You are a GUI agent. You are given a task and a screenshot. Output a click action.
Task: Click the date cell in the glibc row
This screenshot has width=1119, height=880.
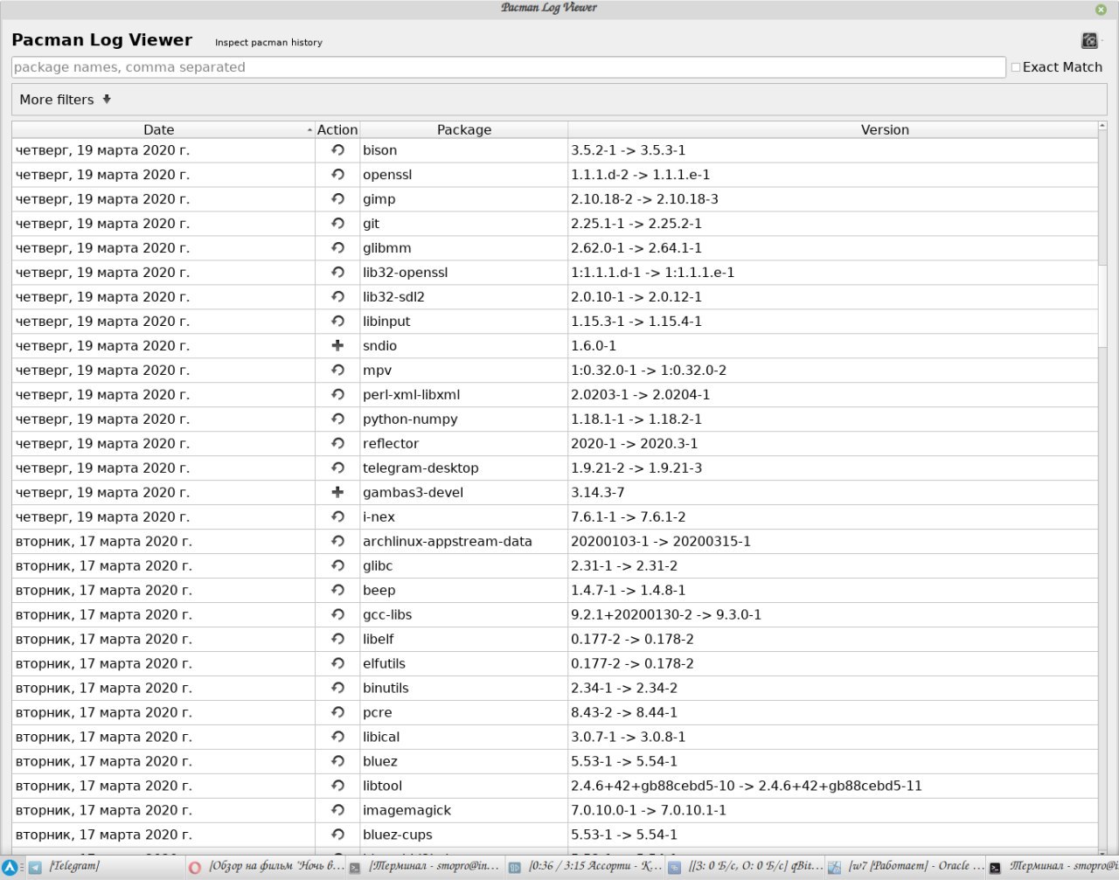(x=163, y=566)
